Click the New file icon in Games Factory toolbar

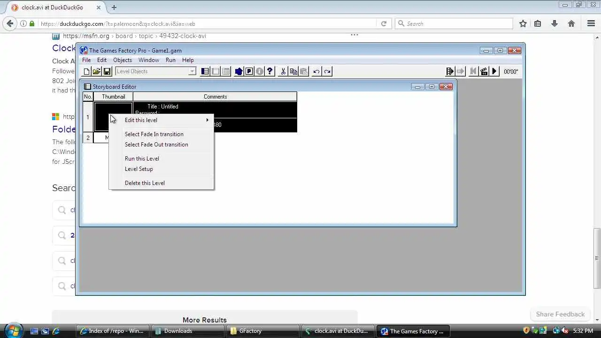[86, 71]
